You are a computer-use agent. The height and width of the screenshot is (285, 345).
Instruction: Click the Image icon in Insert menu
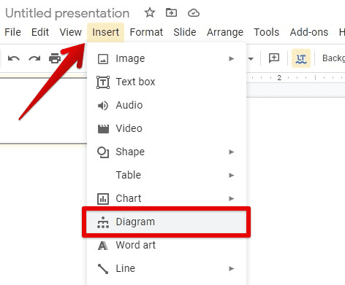point(103,59)
